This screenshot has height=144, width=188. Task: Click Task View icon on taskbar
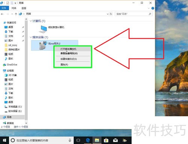tap(78, 140)
